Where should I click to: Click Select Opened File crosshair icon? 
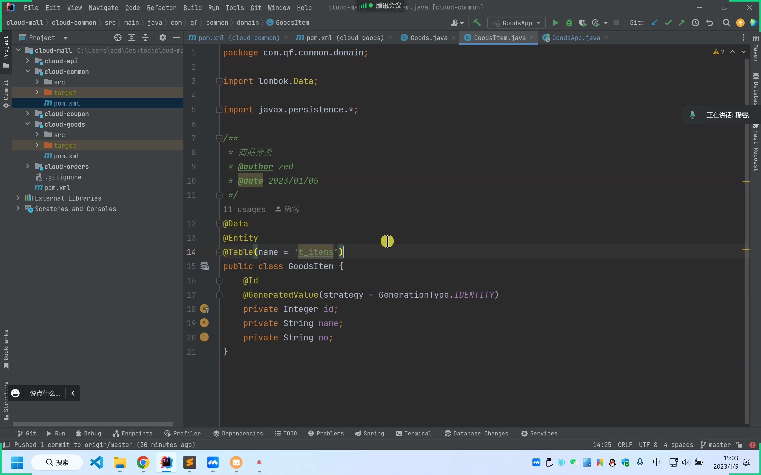(x=118, y=38)
